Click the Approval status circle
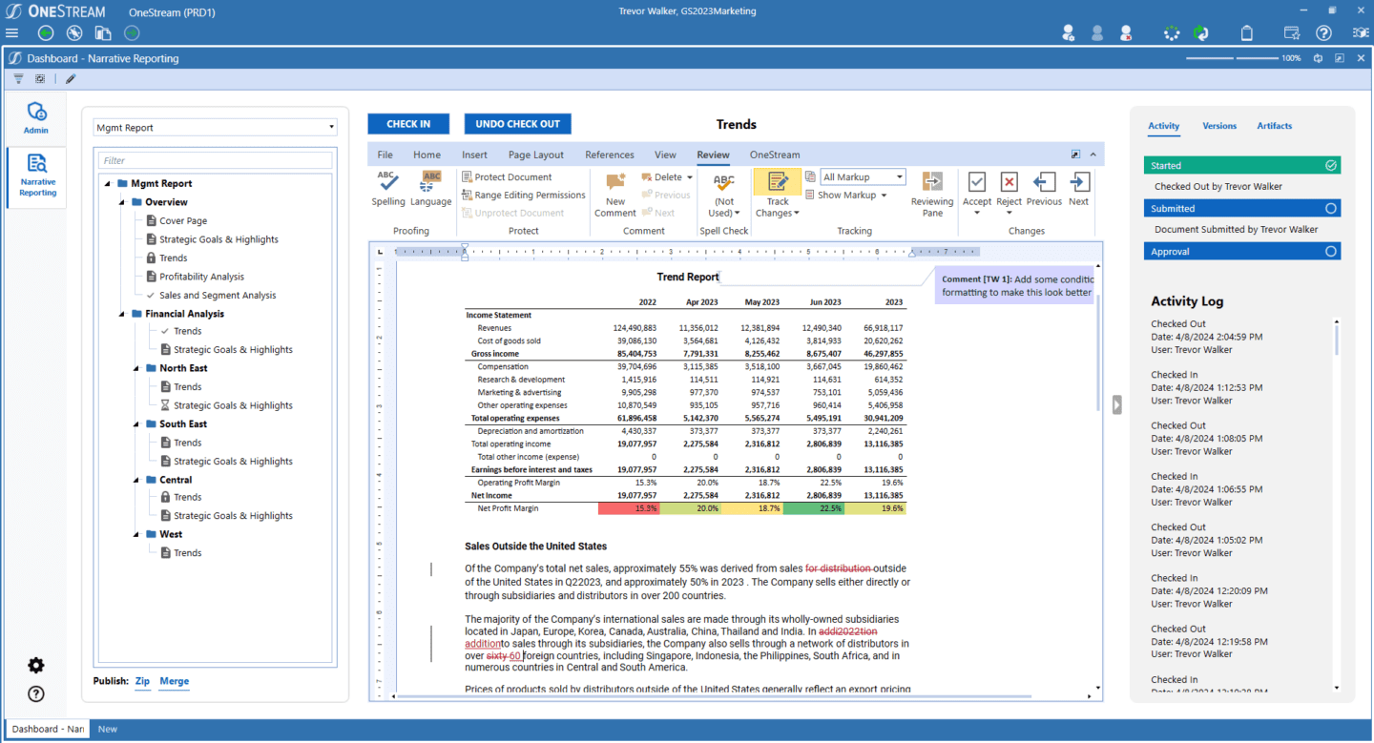Viewport: 1374px width, 743px height. (1331, 252)
